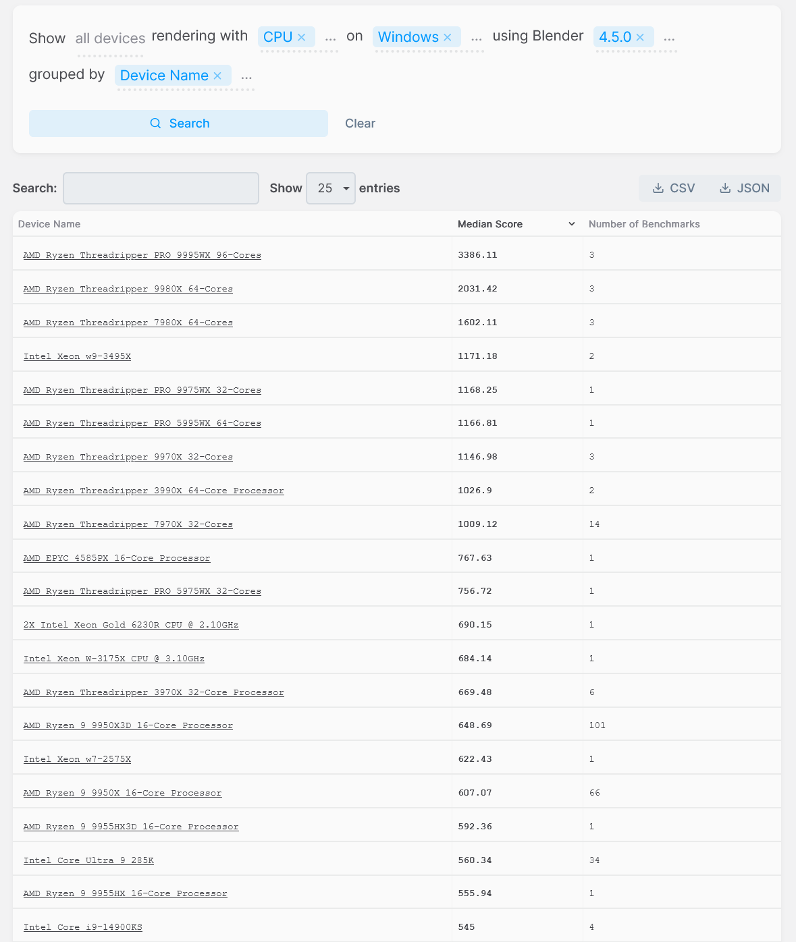Select benchmark count 101 cell

point(682,725)
